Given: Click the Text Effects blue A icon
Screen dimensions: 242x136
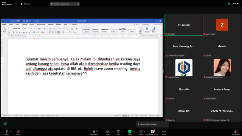Looking at the screenshot, I should (34, 32).
